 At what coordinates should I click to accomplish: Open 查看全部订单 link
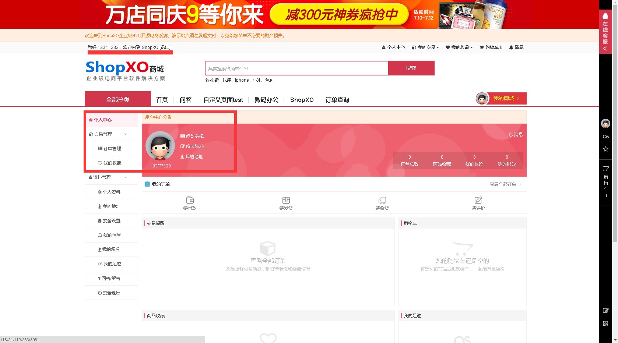pos(505,184)
